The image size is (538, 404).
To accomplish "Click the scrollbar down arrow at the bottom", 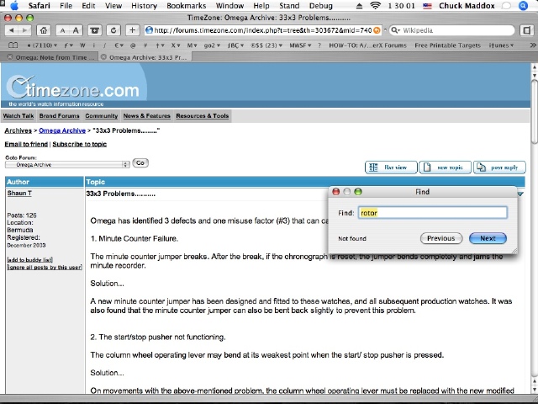I will point(535,390).
